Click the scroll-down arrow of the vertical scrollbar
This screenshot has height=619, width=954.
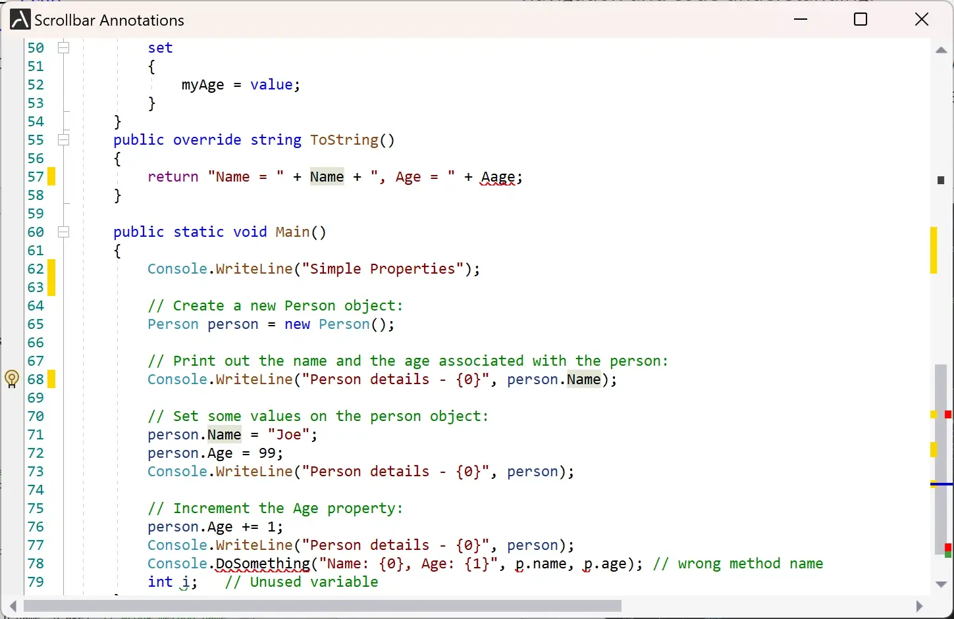[941, 585]
